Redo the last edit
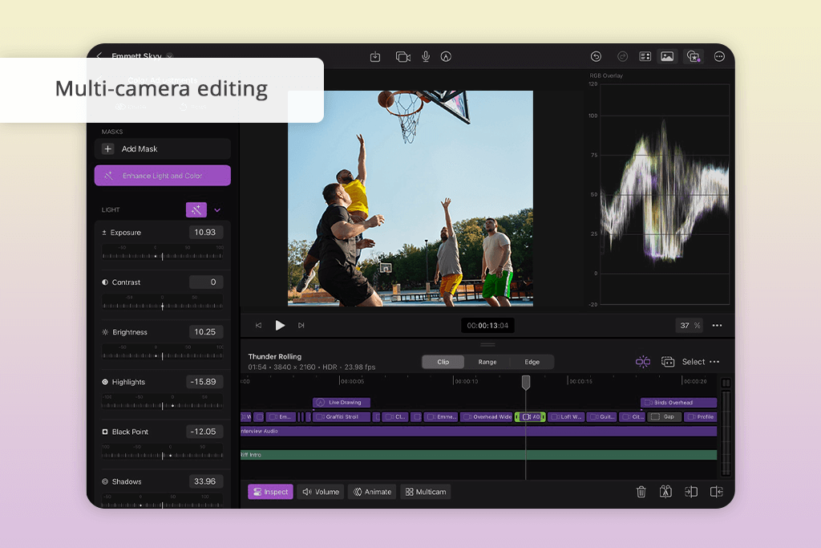The image size is (821, 548). [622, 57]
